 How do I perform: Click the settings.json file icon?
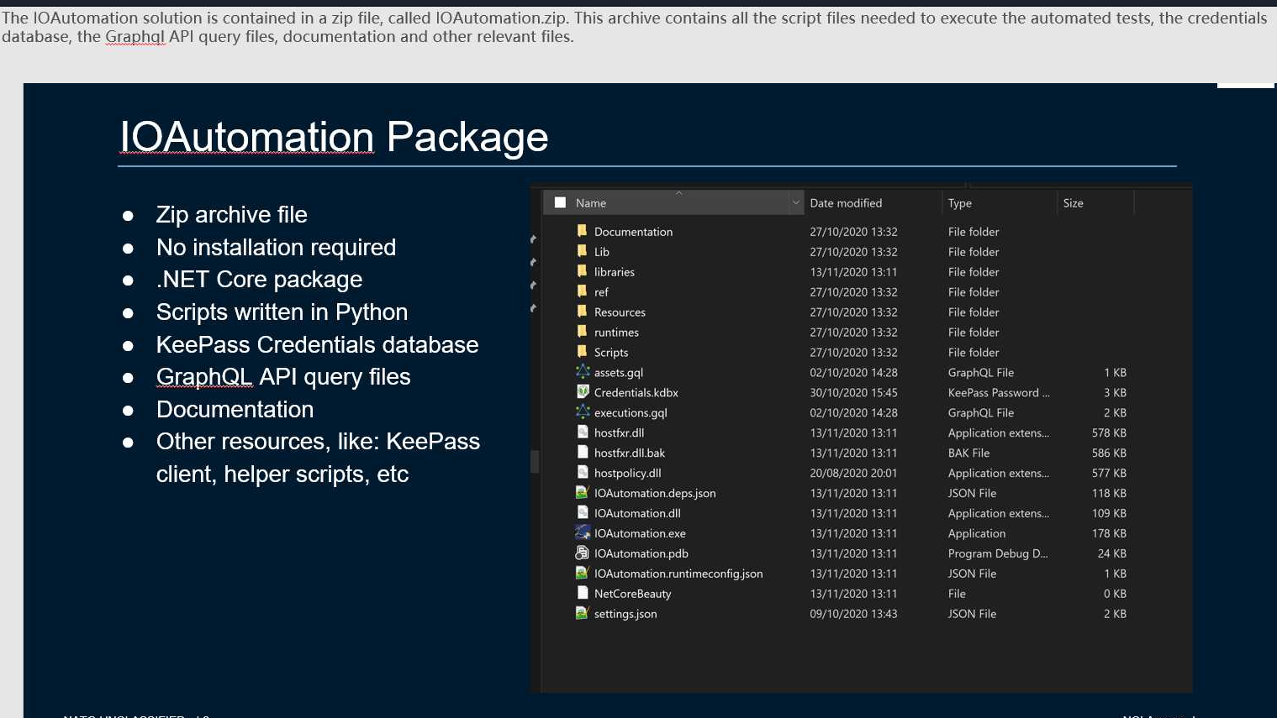click(x=582, y=613)
